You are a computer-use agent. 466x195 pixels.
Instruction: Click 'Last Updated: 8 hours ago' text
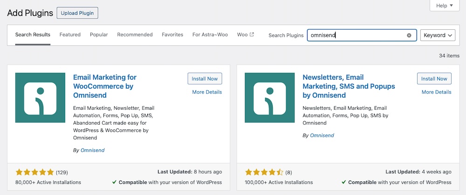click(x=190, y=172)
